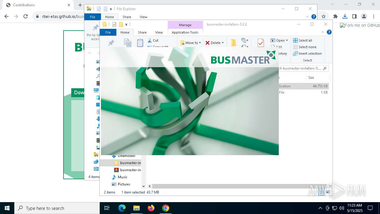
Task: Click the search magnifier icon
Action: 324,68
